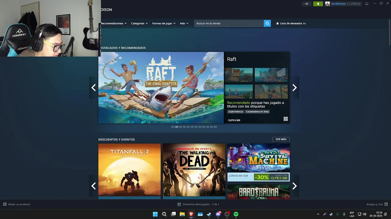This screenshot has width=391, height=219.
Task: Click Steam icon in the taskbar
Action: (209, 214)
